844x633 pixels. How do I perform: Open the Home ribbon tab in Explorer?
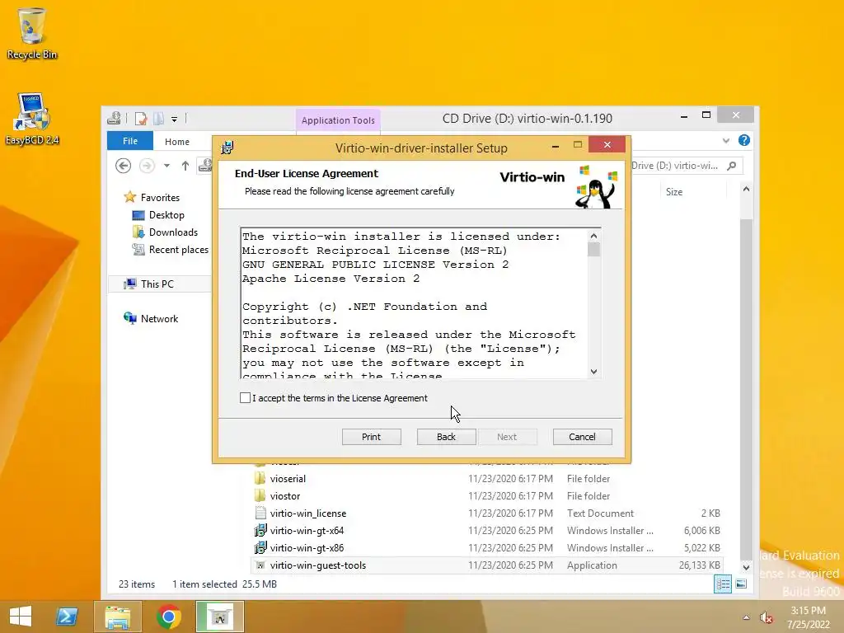[177, 142]
